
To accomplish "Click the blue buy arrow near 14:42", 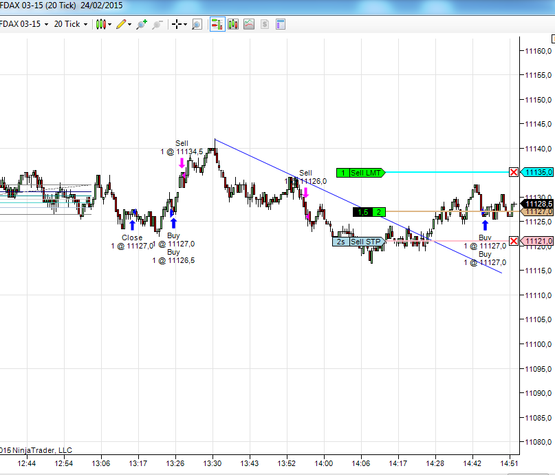I will tap(485, 225).
